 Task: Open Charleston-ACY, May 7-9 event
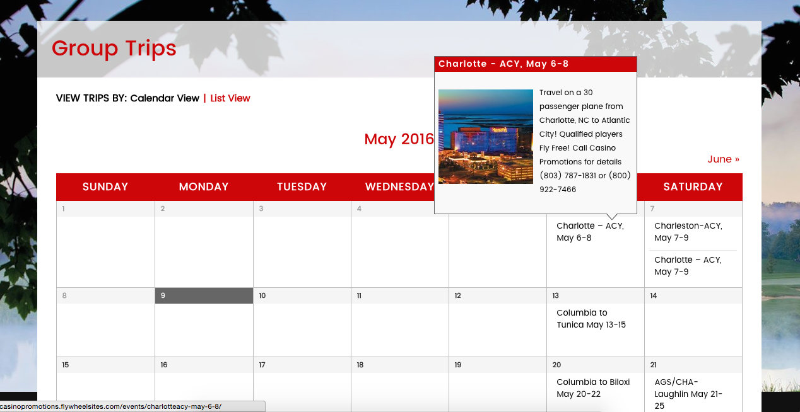point(688,232)
